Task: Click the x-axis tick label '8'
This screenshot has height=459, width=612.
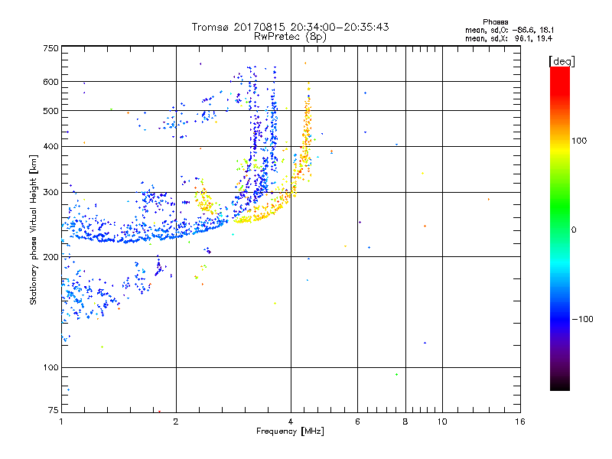Action: (405, 422)
